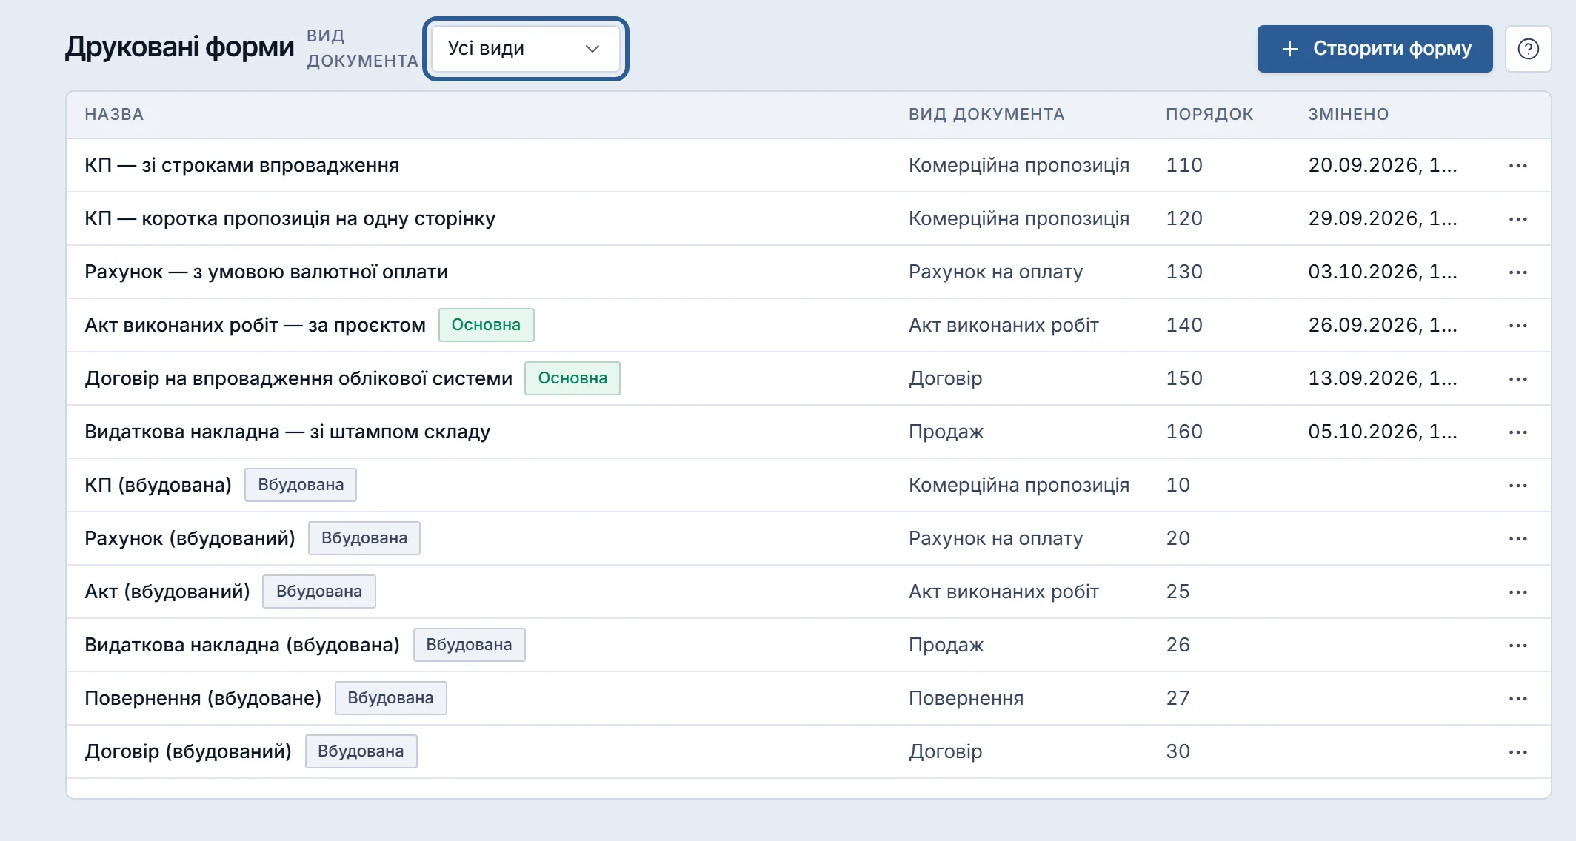Open «КП — зі строками впровадження» form

[241, 165]
